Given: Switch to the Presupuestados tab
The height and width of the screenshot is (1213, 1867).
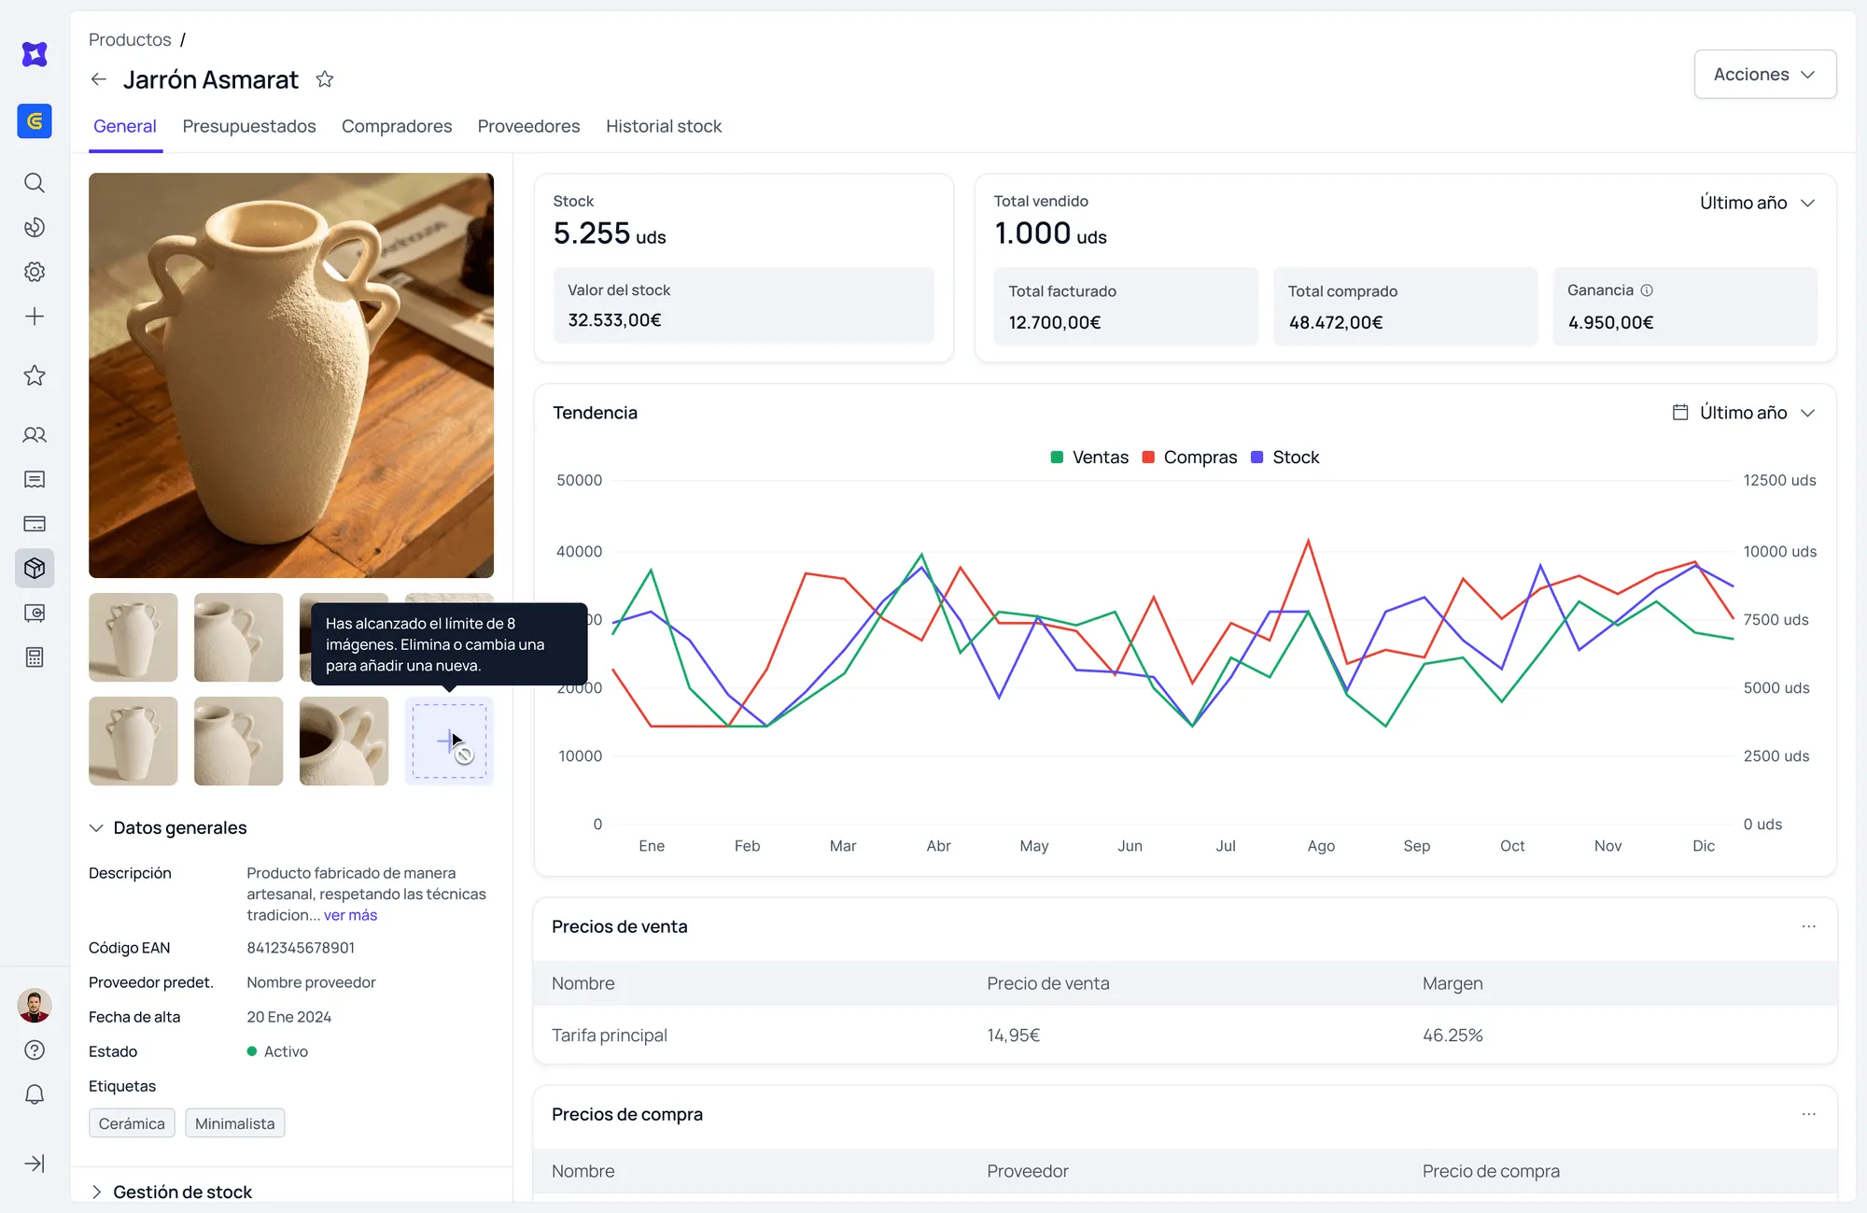Looking at the screenshot, I should [249, 126].
